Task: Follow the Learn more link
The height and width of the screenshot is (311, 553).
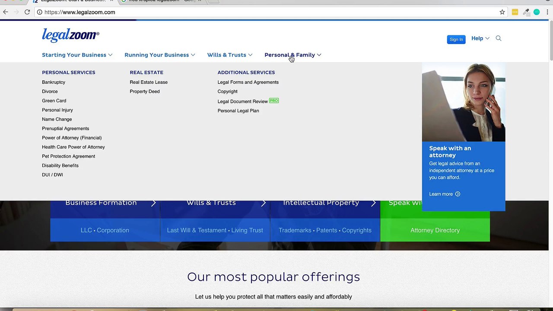Action: (441, 194)
